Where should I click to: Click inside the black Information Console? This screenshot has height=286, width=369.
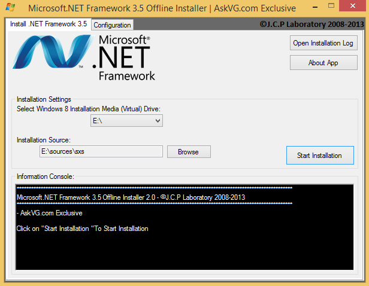[184, 227]
